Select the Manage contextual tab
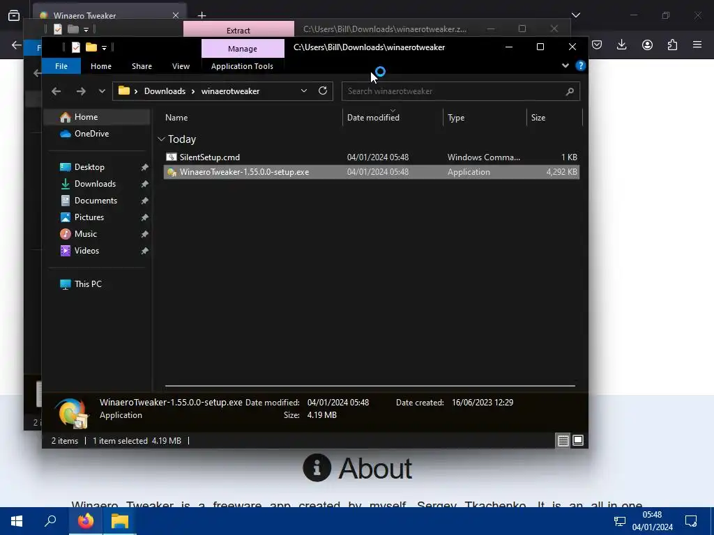Screen dimensions: 714x535 point(243,48)
